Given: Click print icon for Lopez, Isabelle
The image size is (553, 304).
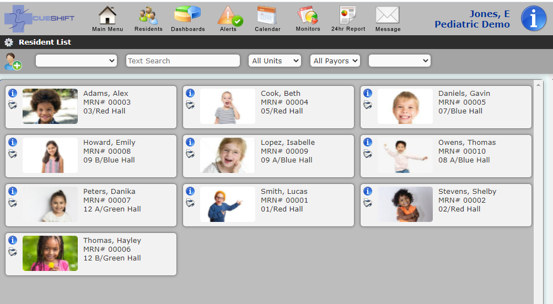Looking at the screenshot, I should tap(190, 154).
